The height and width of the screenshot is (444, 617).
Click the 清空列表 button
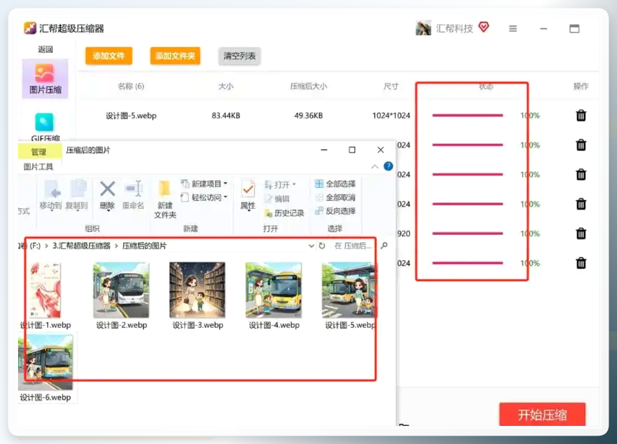[x=239, y=56]
